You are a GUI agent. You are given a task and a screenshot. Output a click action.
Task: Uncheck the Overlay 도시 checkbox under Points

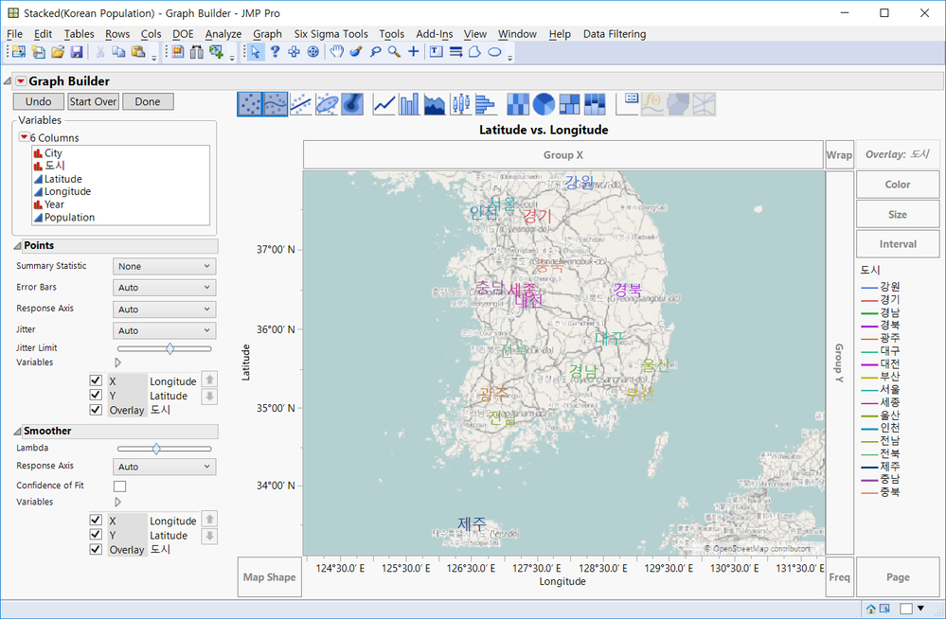coord(96,410)
